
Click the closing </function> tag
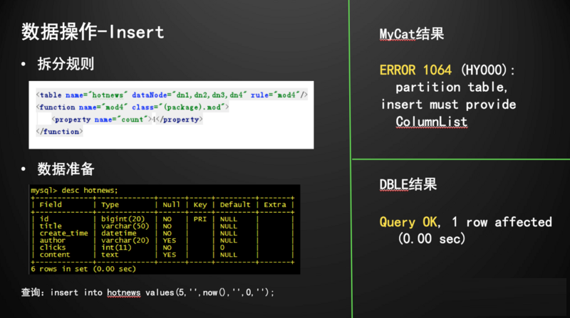pos(59,132)
